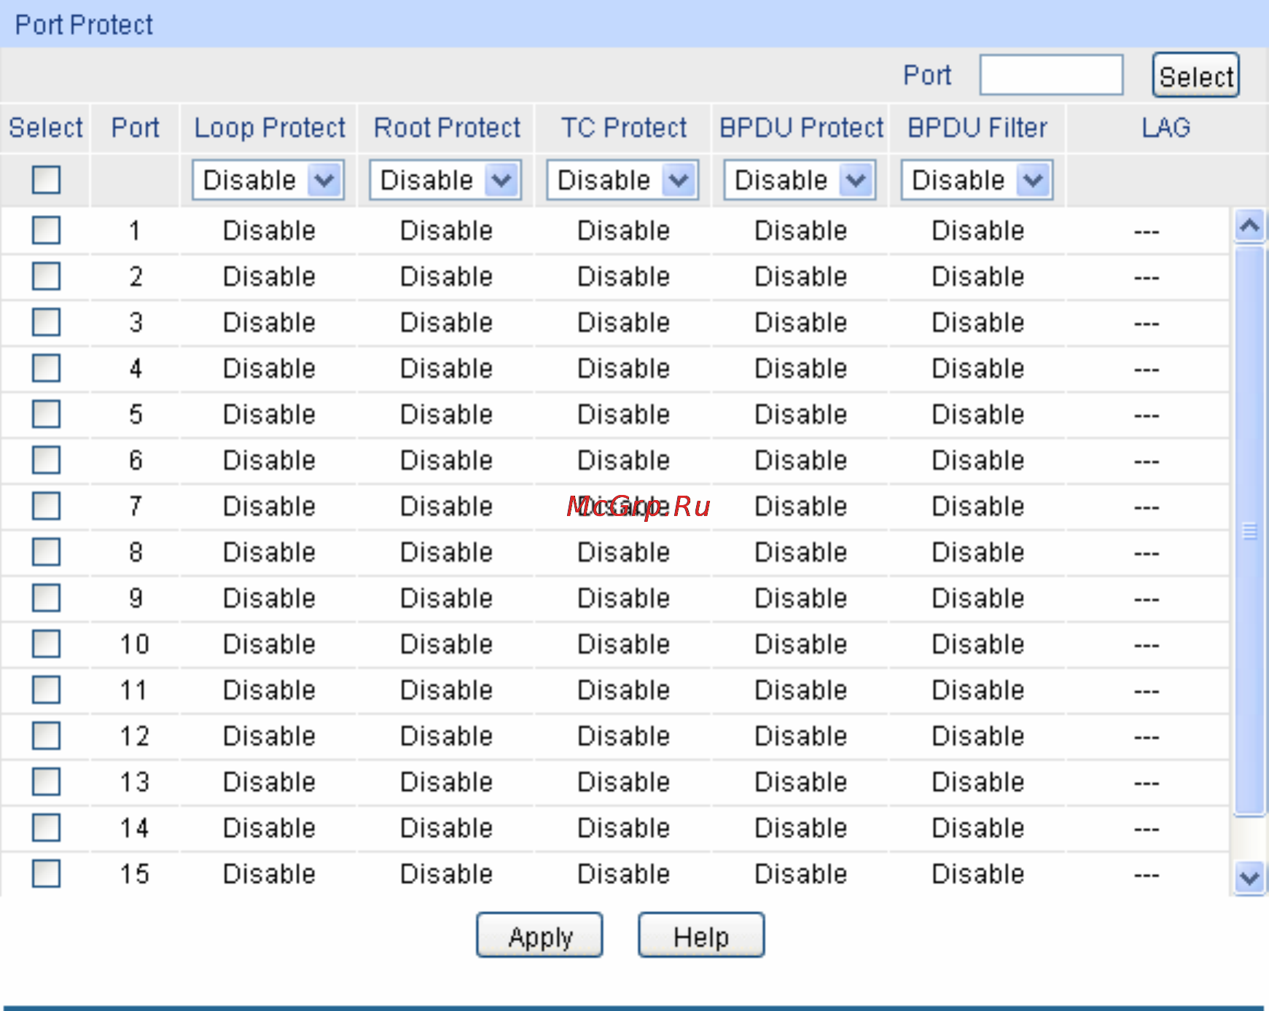Click the scroll up arrow of the table
Screen dimensions: 1269x1011
click(1249, 227)
